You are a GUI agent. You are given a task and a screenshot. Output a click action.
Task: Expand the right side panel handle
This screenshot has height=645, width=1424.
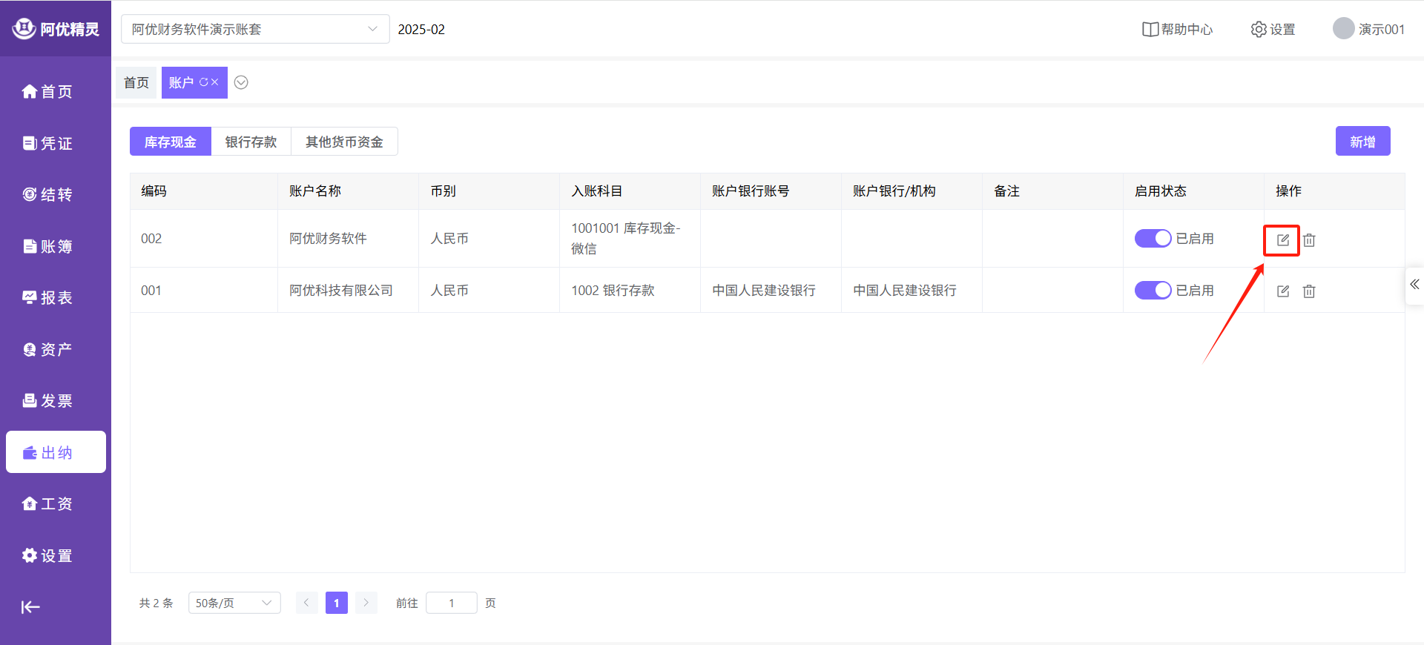coord(1414,285)
